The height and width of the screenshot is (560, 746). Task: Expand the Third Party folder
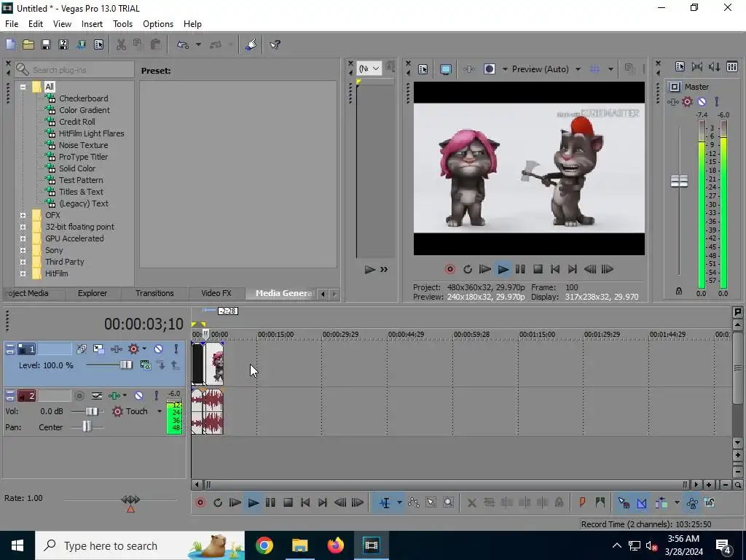pyautogui.click(x=23, y=262)
